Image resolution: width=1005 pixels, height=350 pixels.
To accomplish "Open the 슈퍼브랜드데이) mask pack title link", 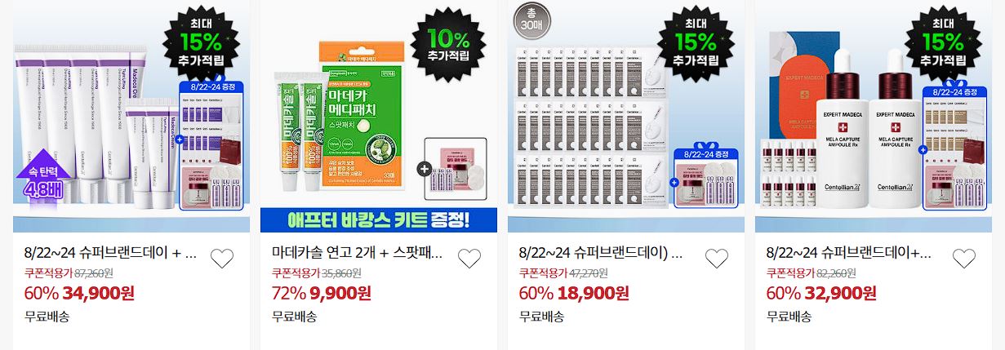I will click(601, 252).
